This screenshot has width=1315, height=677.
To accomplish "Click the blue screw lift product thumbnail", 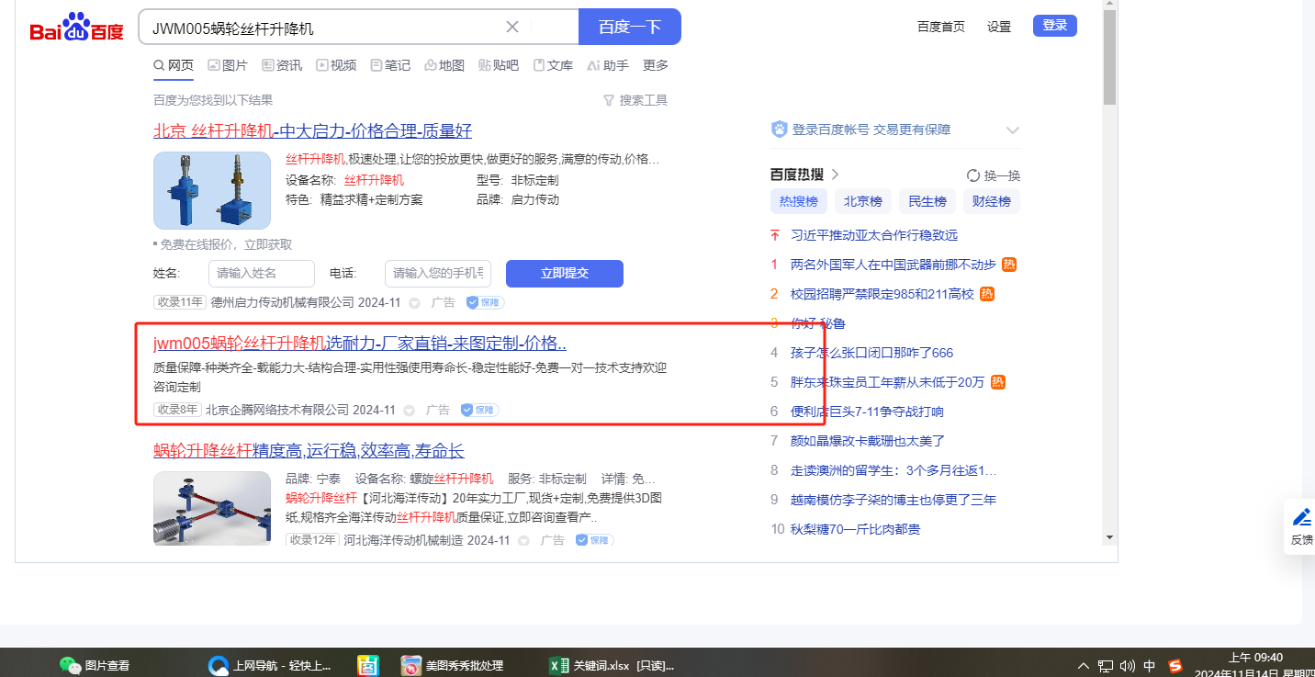I will coord(212,190).
